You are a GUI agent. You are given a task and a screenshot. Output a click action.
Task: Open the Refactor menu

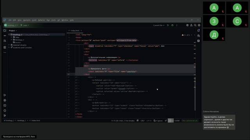[x=41, y=20]
